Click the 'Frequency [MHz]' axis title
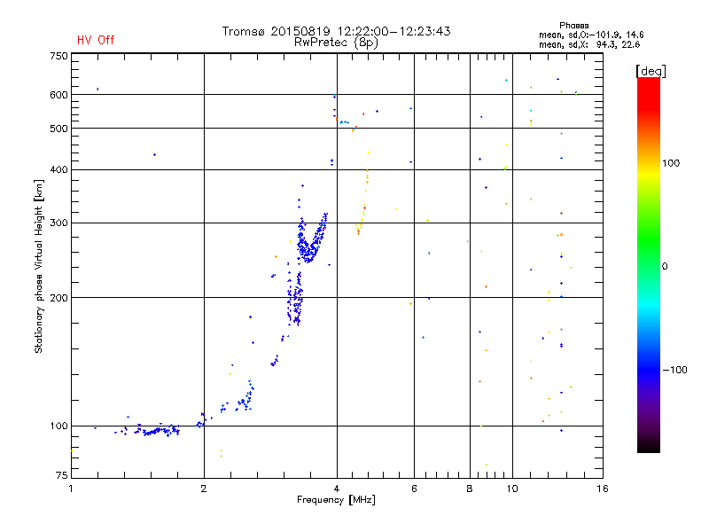The height and width of the screenshot is (532, 709). click(336, 500)
